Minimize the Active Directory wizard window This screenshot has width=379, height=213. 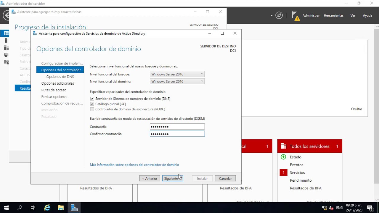pyautogui.click(x=210, y=33)
